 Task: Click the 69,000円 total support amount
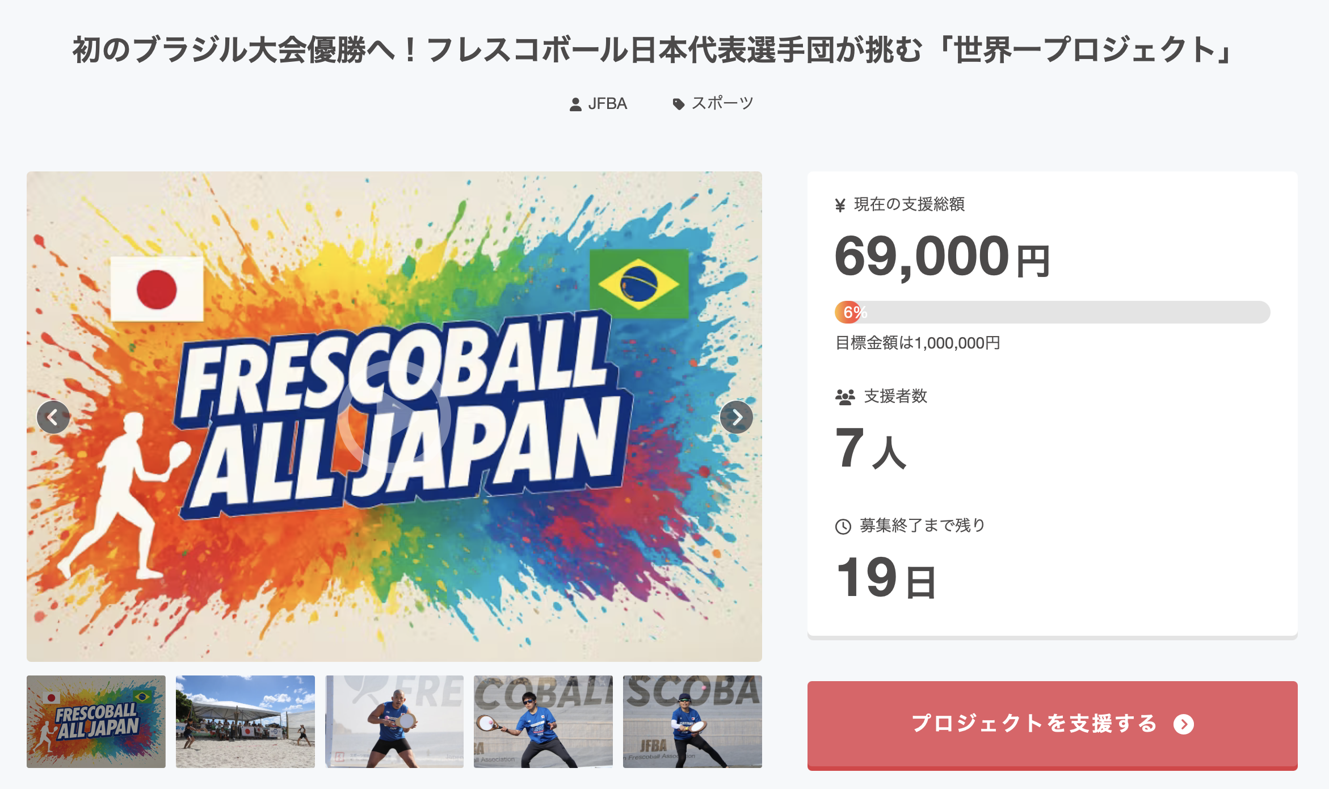point(942,257)
